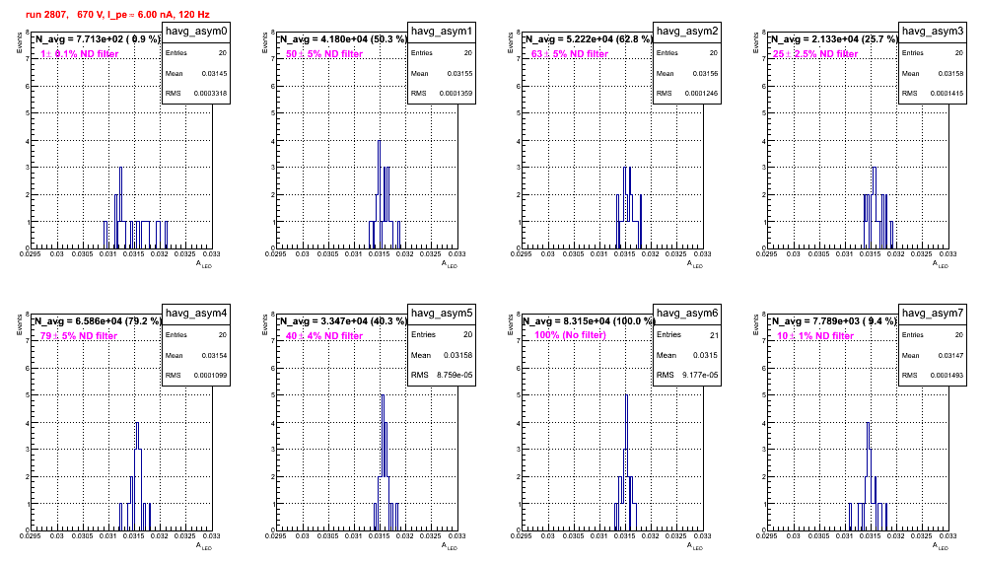Click the havg_asym1 Mean value 0.03155
982x564 pixels.
459,73
